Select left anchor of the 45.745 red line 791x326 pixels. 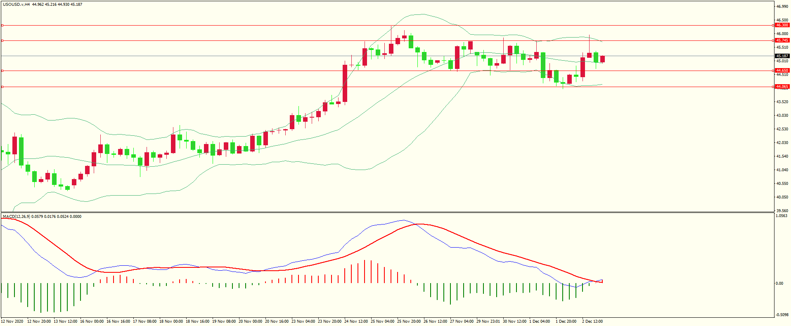2,41
